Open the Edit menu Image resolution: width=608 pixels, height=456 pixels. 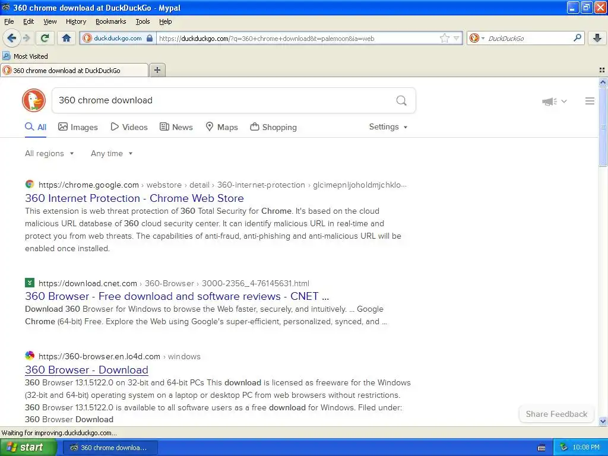[28, 21]
